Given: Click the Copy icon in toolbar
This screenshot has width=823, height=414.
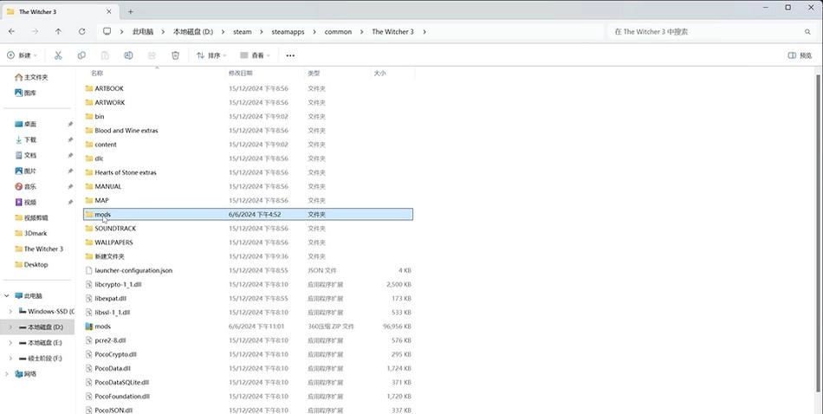Looking at the screenshot, I should pyautogui.click(x=81, y=55).
